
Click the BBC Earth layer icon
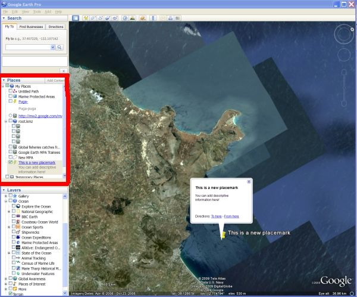pyautogui.click(x=18, y=216)
